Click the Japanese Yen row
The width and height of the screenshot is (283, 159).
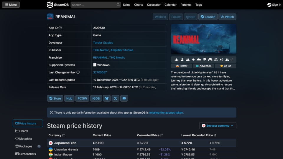pos(142,143)
